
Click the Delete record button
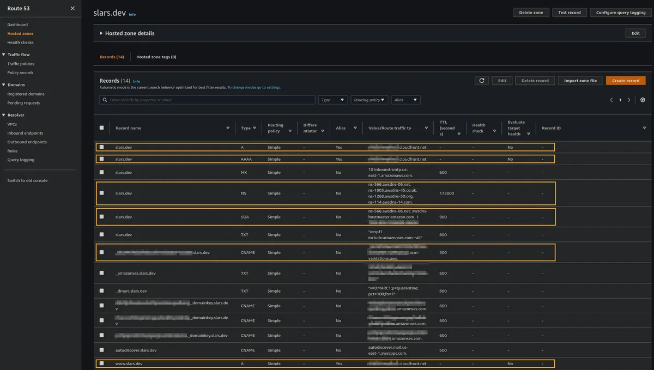click(x=535, y=81)
